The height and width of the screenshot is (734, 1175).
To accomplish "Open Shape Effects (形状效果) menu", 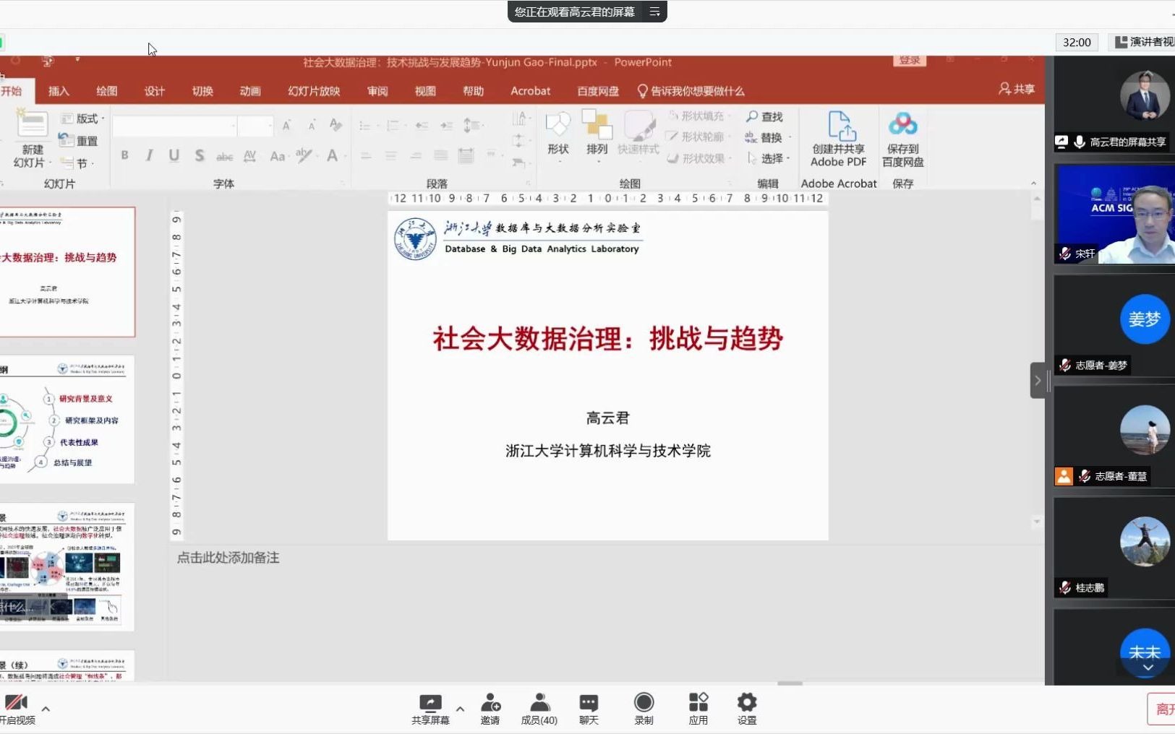I will pos(700,158).
